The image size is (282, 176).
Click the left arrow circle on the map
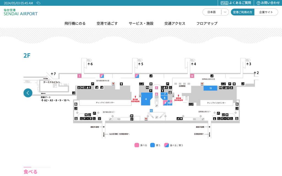(28, 93)
